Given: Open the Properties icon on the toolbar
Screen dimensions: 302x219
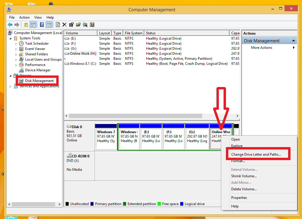Looking at the screenshot, I should tap(71, 25).
